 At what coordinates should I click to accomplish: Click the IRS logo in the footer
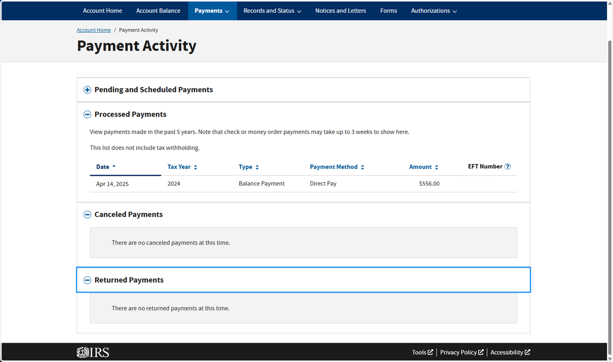tap(93, 352)
